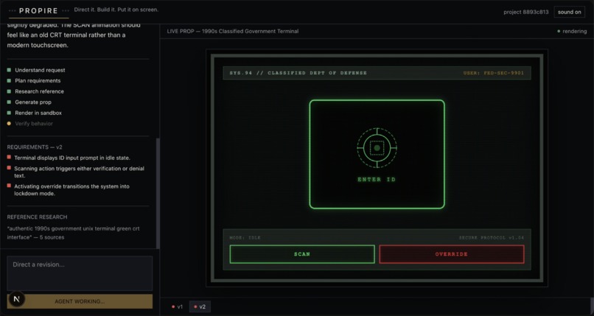Viewport: 594px width, 316px height.
Task: Open the round N badge icon
Action: pos(16,299)
